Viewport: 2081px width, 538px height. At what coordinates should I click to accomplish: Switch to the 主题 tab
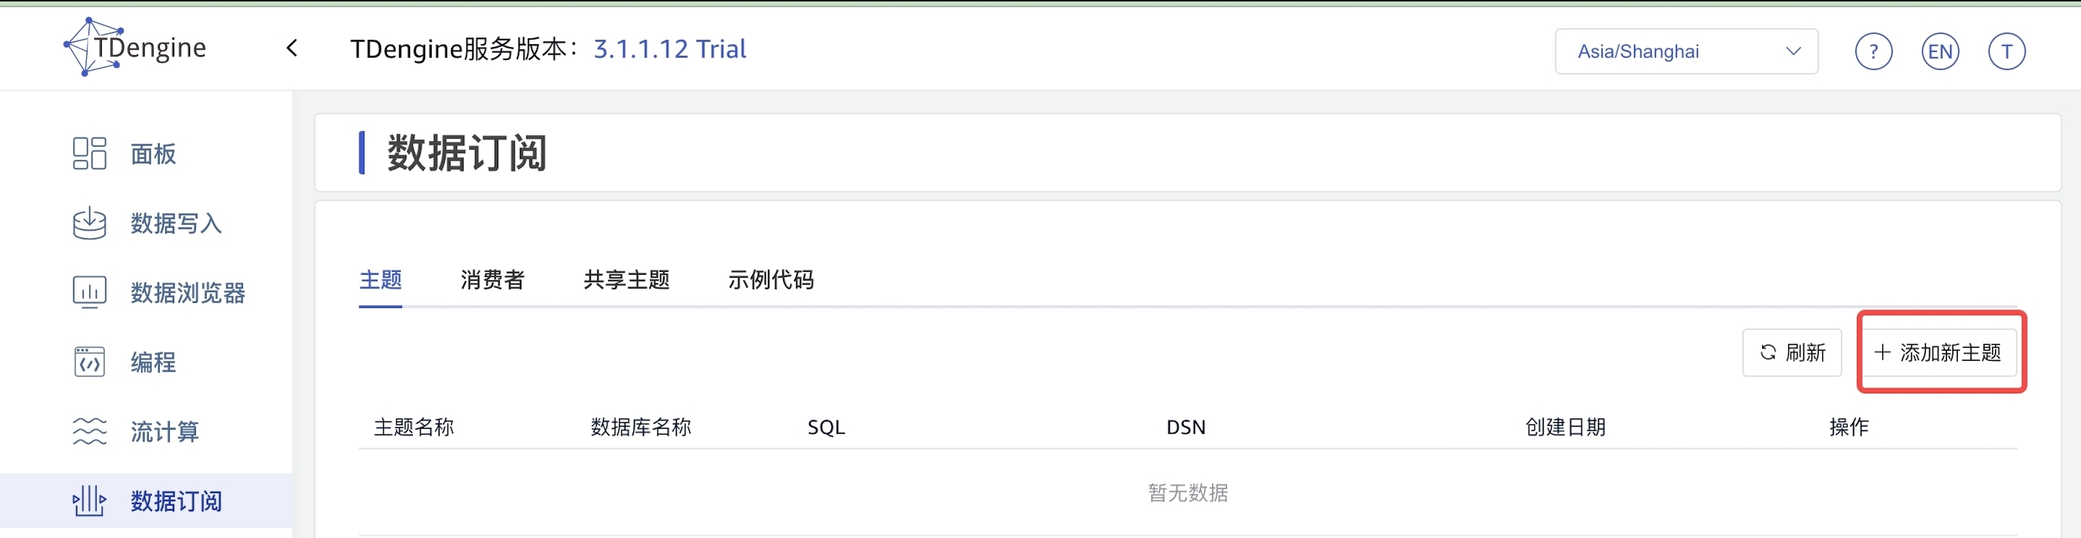[x=380, y=281]
